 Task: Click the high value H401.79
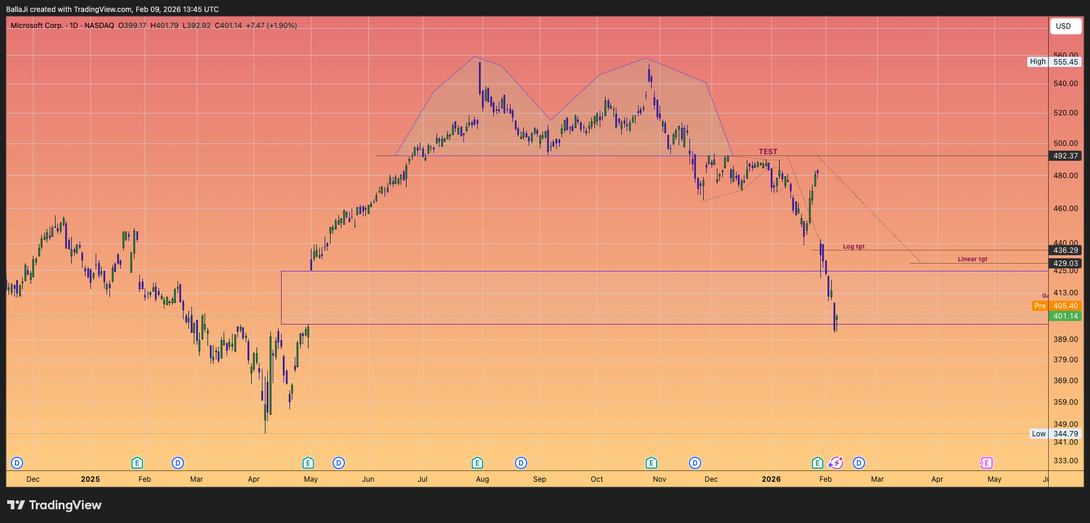[x=164, y=26]
